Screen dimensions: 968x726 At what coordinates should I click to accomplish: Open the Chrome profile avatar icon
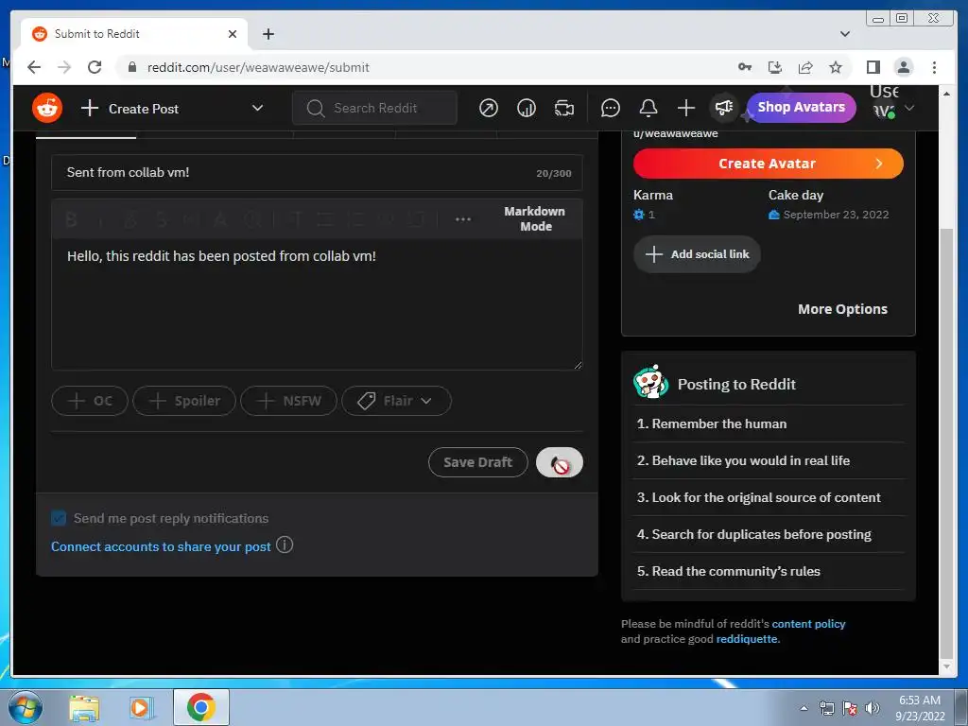click(x=903, y=67)
